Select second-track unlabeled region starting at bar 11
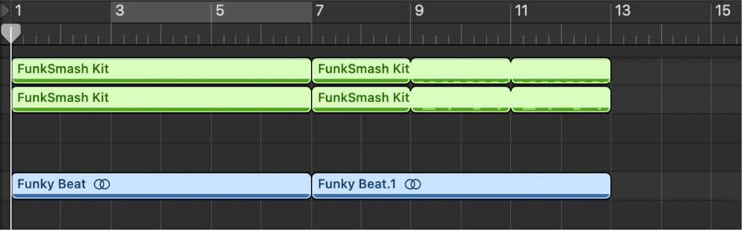Image resolution: width=742 pixels, height=230 pixels. pyautogui.click(x=561, y=100)
